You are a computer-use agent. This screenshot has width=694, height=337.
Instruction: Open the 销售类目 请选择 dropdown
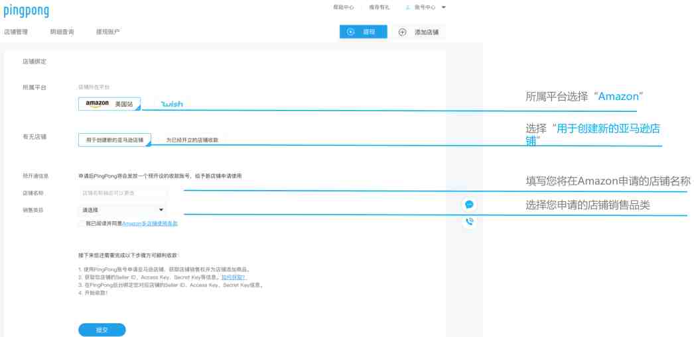(123, 210)
